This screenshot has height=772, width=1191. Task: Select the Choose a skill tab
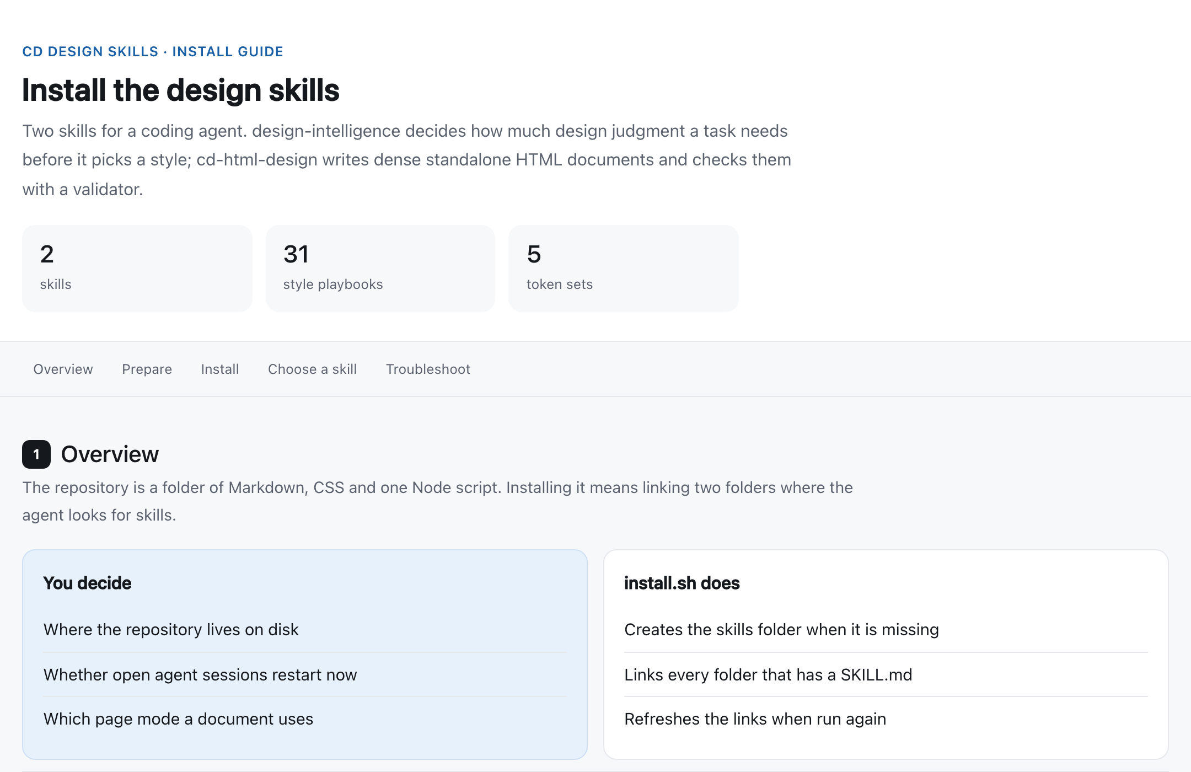click(312, 369)
